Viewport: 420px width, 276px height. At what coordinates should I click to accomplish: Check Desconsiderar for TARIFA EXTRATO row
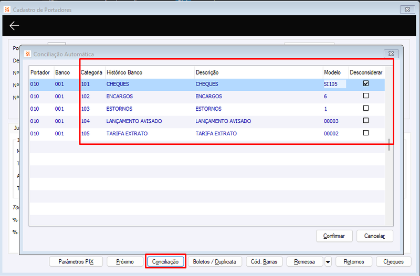point(365,133)
